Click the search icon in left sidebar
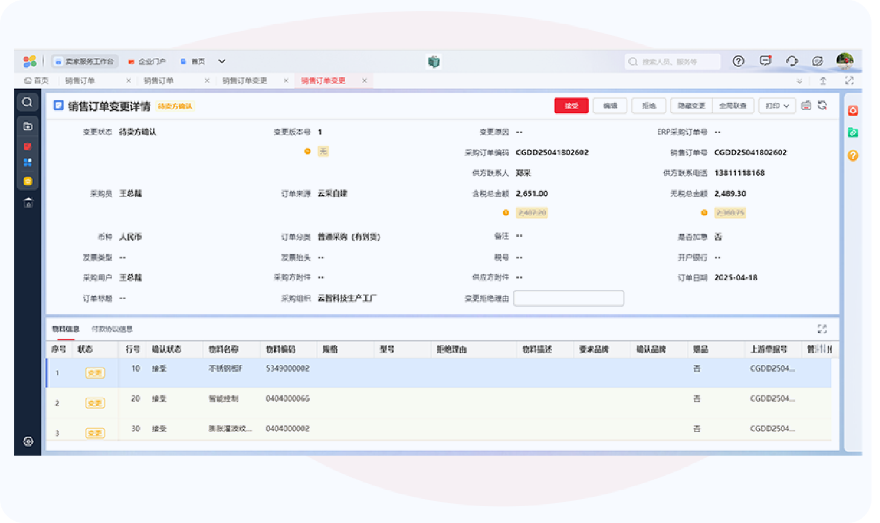Image resolution: width=880 pixels, height=523 pixels. (x=27, y=102)
